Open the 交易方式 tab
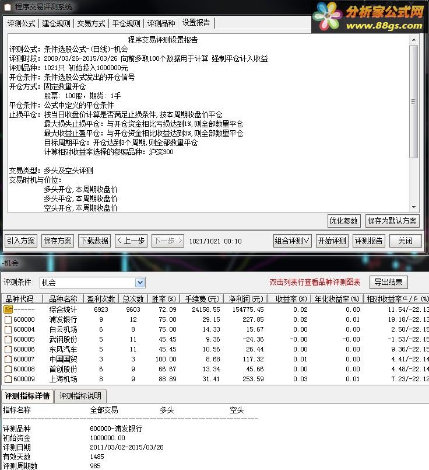 click(x=92, y=23)
